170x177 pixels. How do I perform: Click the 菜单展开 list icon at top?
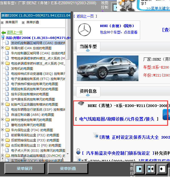pyautogui.click(x=2, y=22)
